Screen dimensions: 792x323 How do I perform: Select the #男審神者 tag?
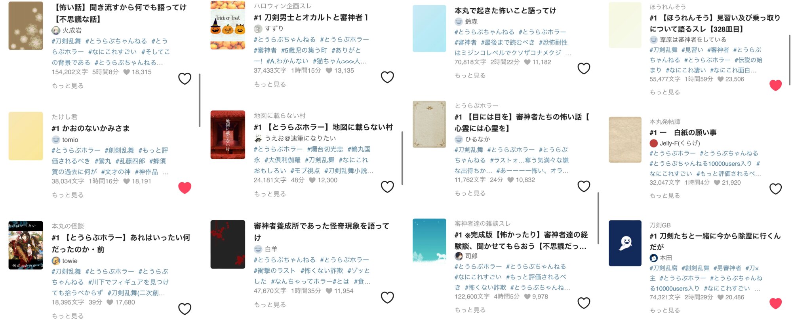coord(727,268)
